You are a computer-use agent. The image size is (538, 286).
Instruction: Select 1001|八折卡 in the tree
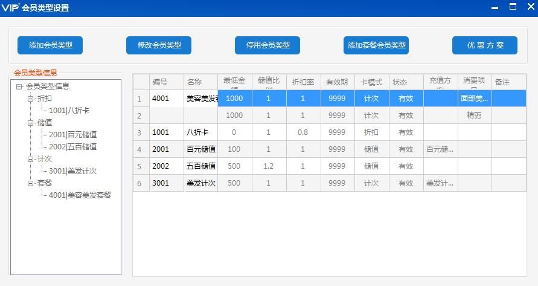tap(69, 111)
